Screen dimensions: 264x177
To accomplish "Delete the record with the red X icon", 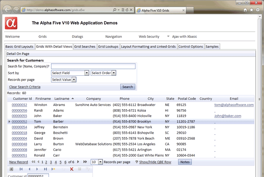I will [x=72, y=169].
